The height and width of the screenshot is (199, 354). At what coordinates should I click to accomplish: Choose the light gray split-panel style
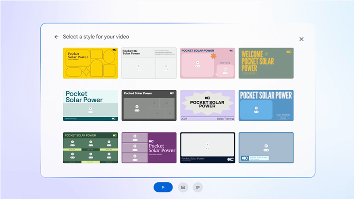click(149, 63)
